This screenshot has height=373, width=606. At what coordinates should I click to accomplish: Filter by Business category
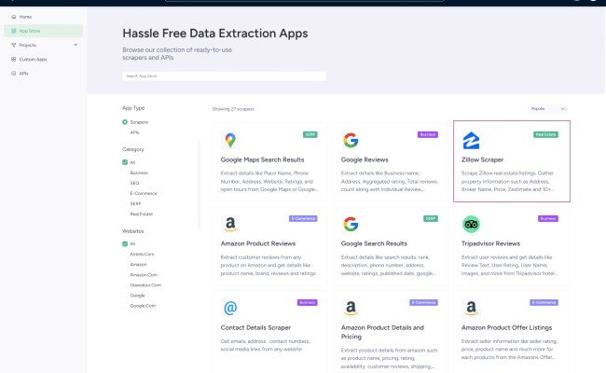click(x=139, y=173)
